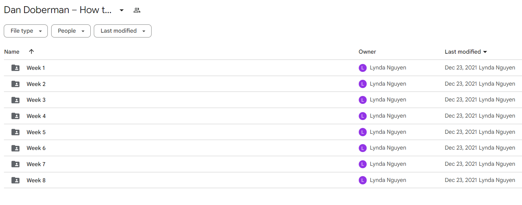The image size is (522, 205).
Task: Select the Week 7 folder name
Action: (x=36, y=164)
